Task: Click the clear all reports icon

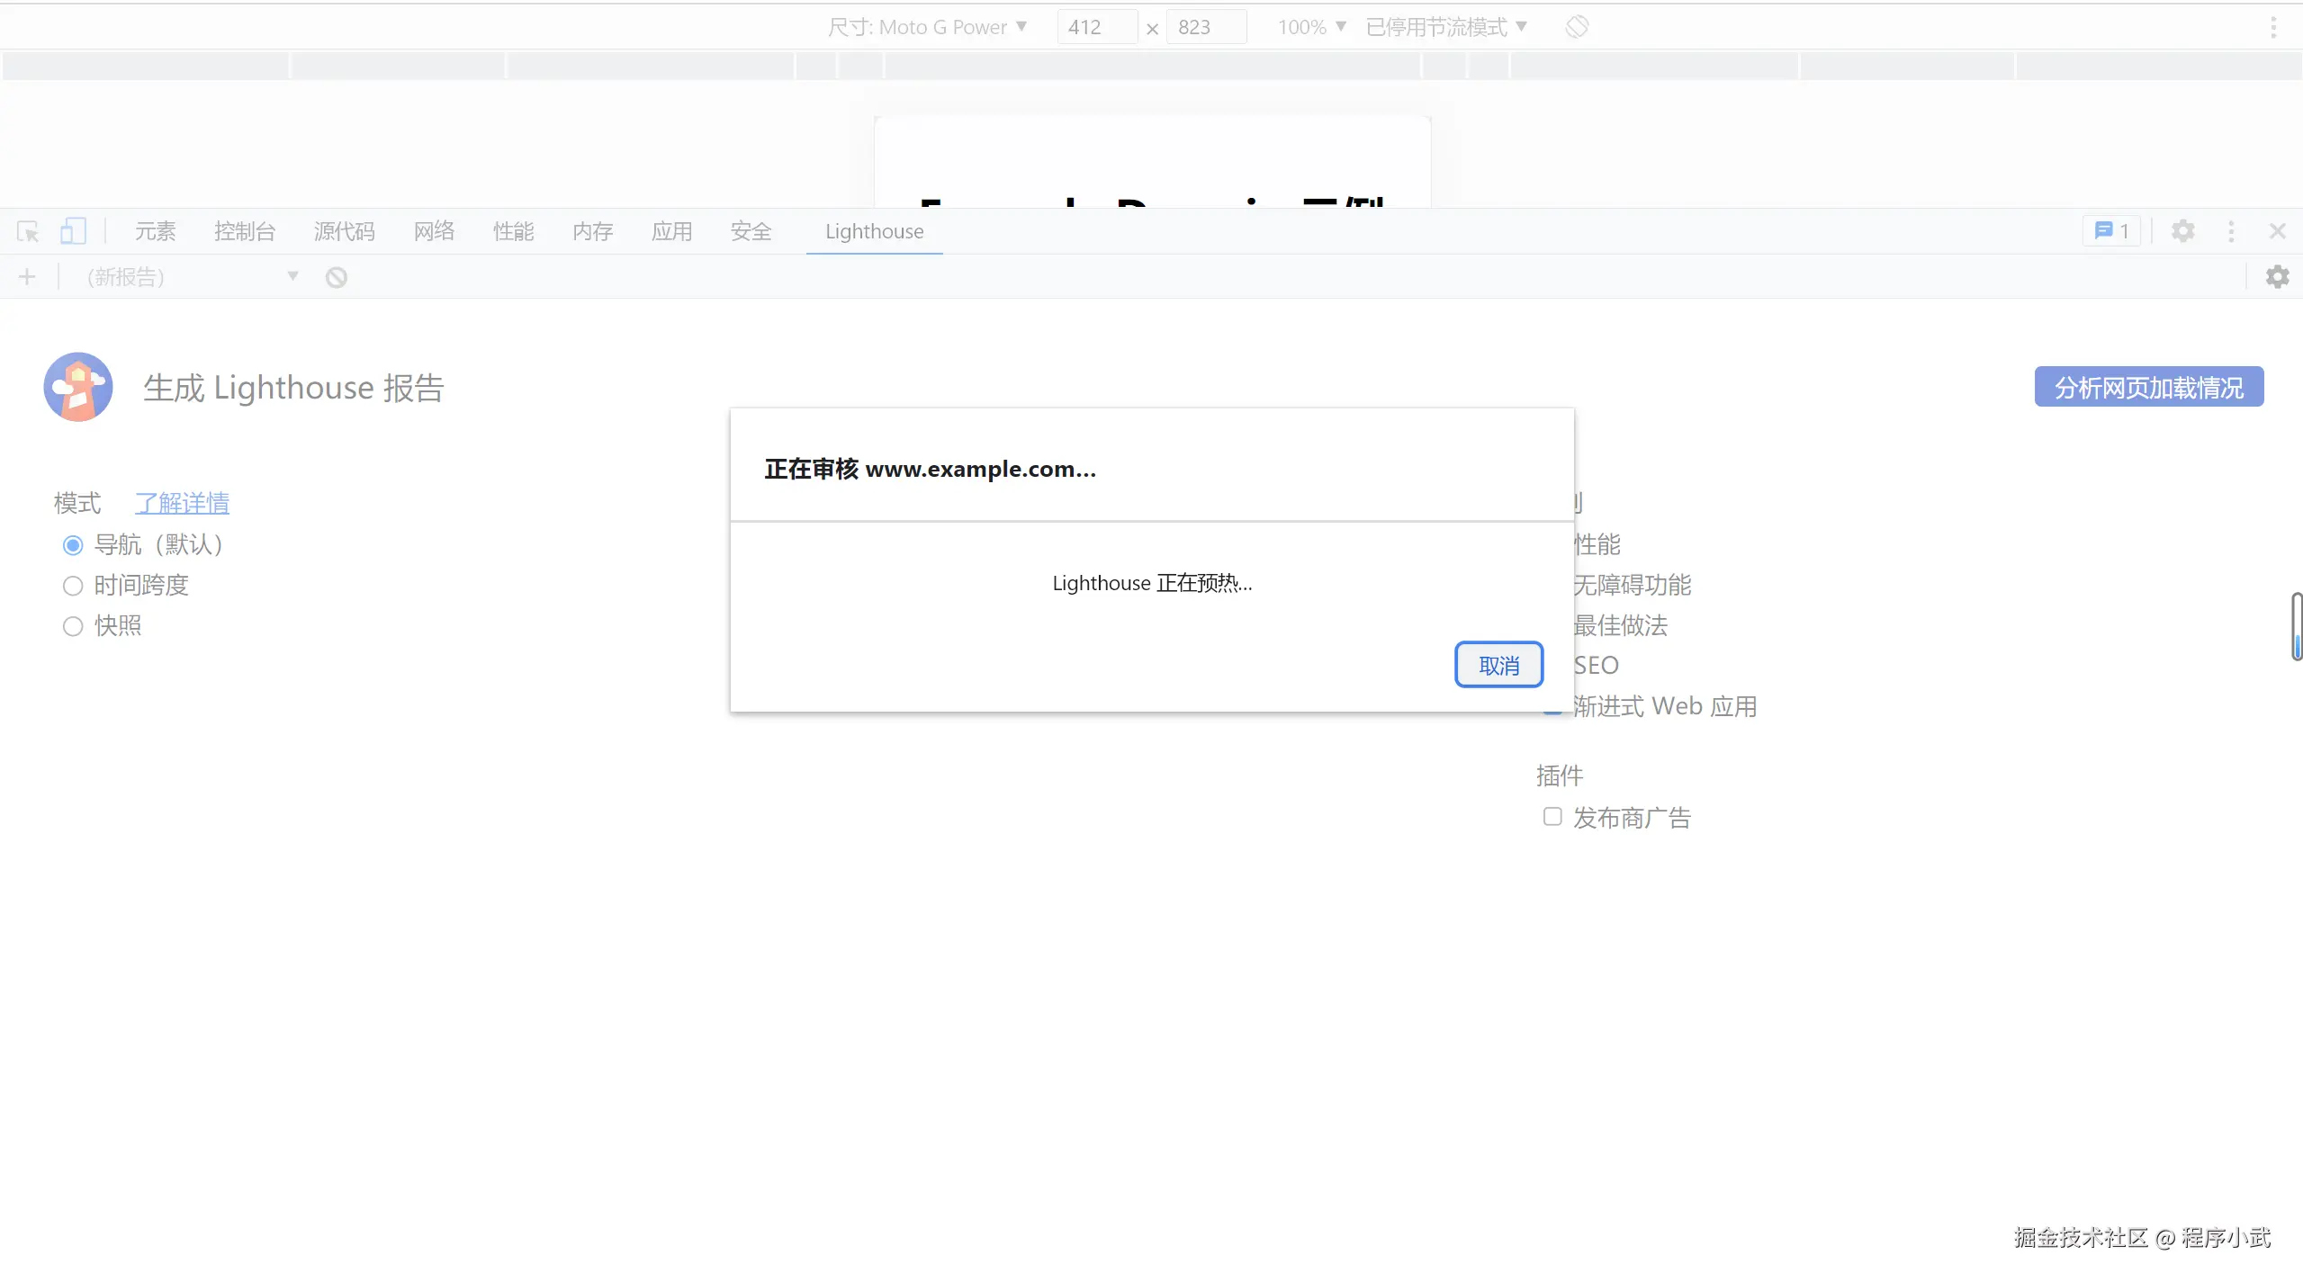Action: [x=337, y=277]
